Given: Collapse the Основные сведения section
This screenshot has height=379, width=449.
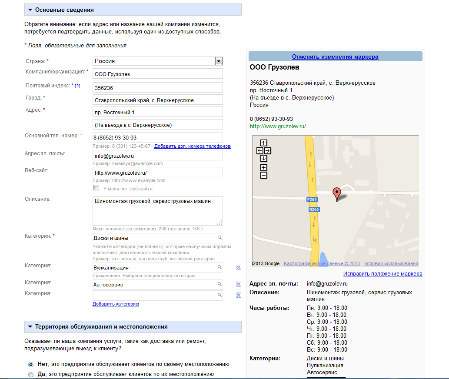Looking at the screenshot, I should (133, 10).
